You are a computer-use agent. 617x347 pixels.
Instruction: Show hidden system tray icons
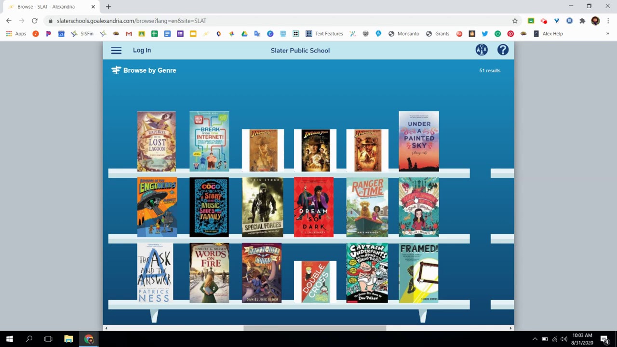pos(535,339)
